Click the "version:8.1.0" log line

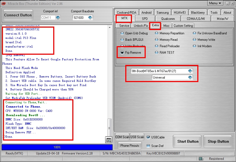click(x=16, y=34)
